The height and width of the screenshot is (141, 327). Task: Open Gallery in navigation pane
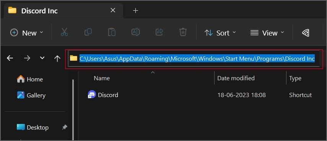click(31, 95)
